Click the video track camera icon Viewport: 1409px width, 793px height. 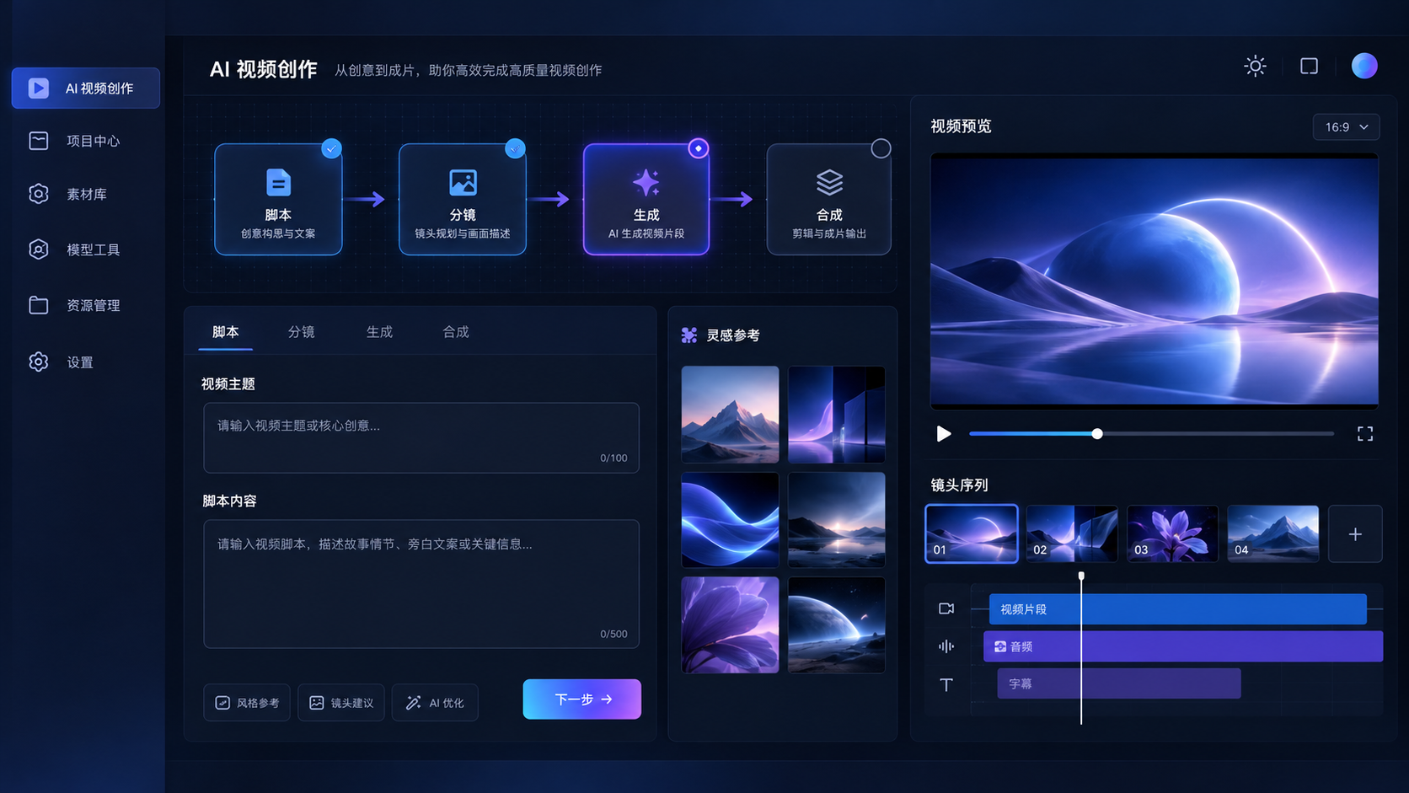(x=946, y=608)
